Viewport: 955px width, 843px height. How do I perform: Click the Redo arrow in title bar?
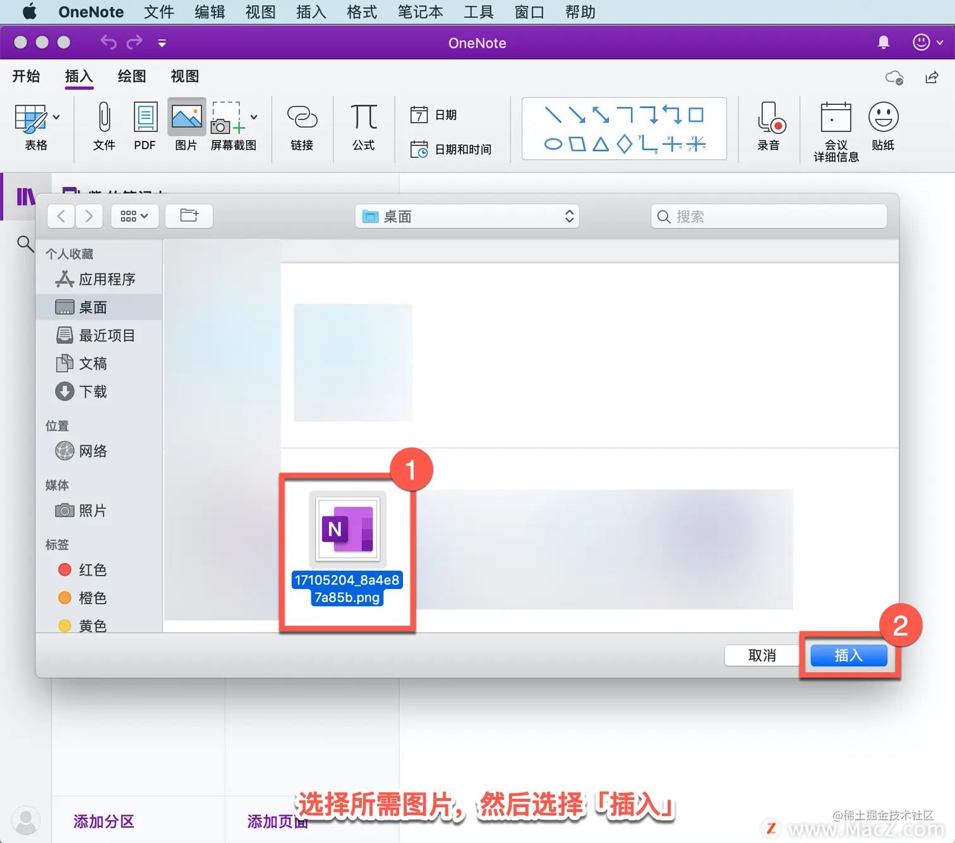point(135,42)
